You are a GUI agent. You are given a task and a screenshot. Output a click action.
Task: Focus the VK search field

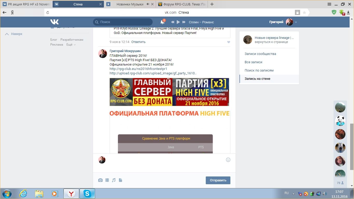click(x=123, y=22)
